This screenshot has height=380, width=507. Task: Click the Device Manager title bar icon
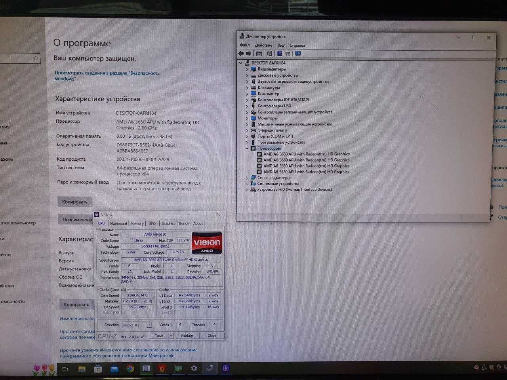point(242,36)
